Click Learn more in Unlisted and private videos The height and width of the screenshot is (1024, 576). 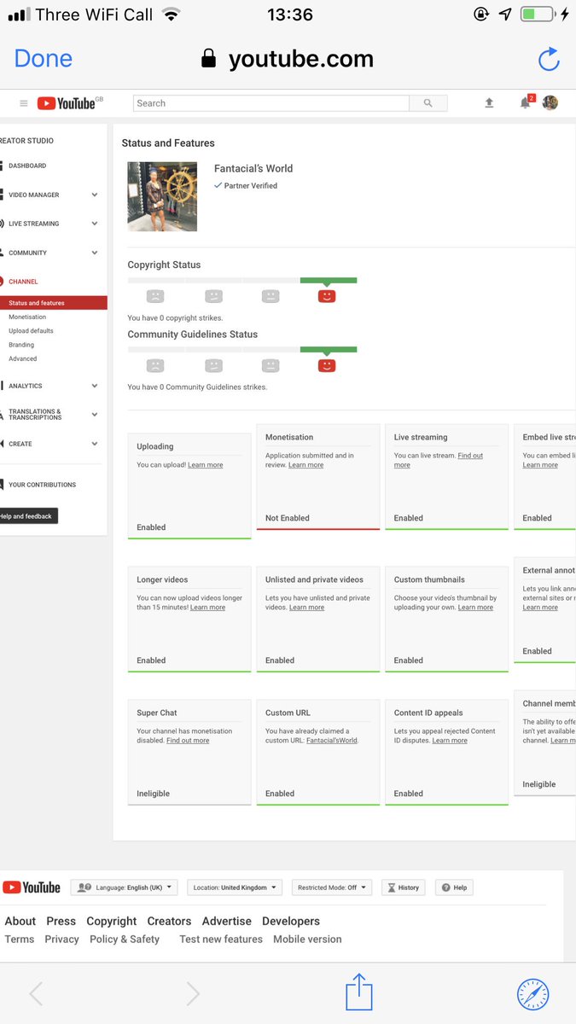tap(307, 608)
